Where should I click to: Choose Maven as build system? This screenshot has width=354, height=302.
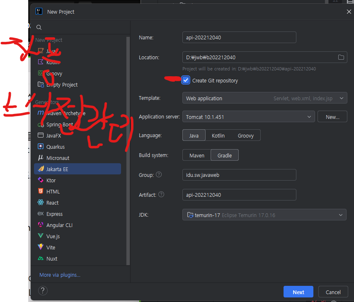[x=196, y=155]
